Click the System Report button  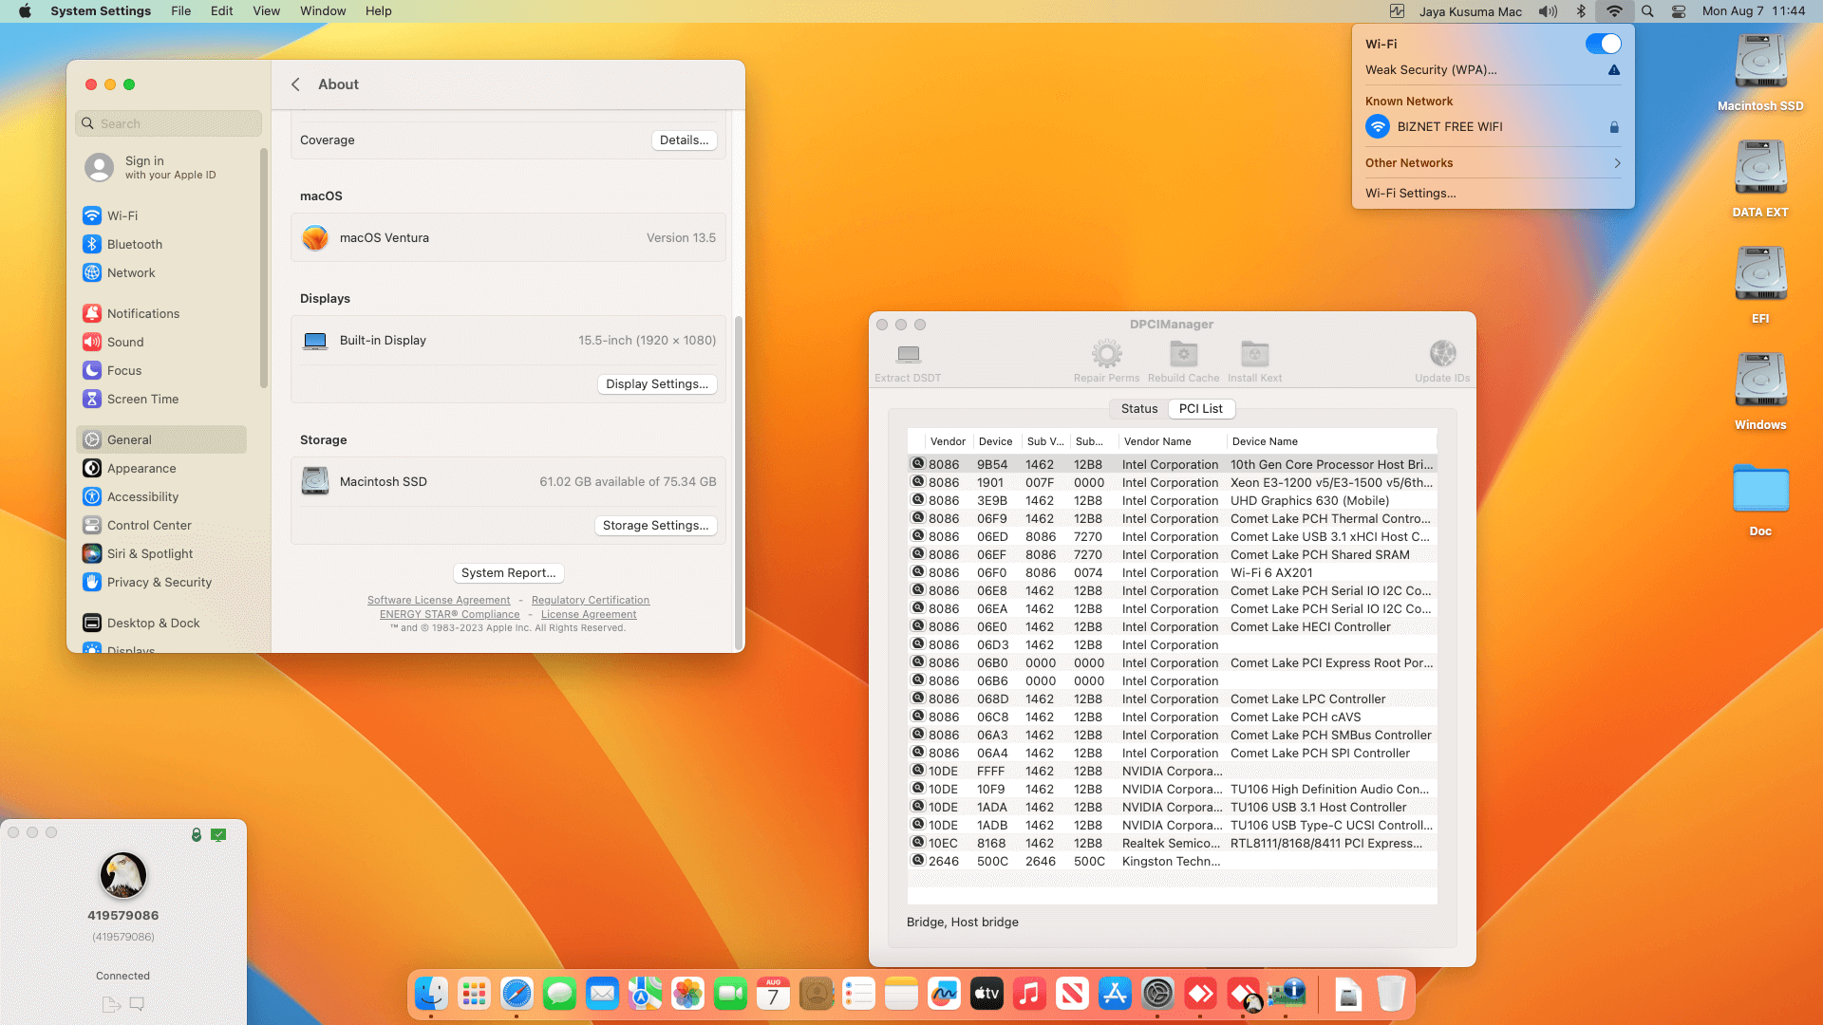point(508,572)
